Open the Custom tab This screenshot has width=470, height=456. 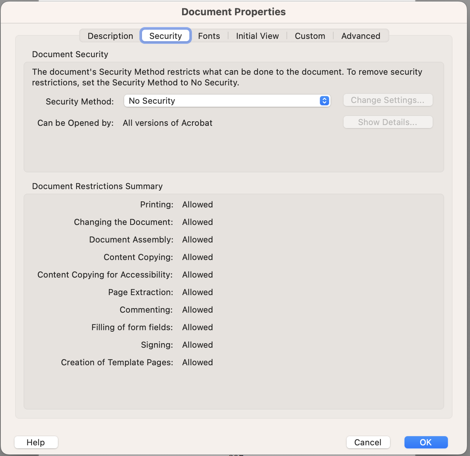tap(310, 36)
